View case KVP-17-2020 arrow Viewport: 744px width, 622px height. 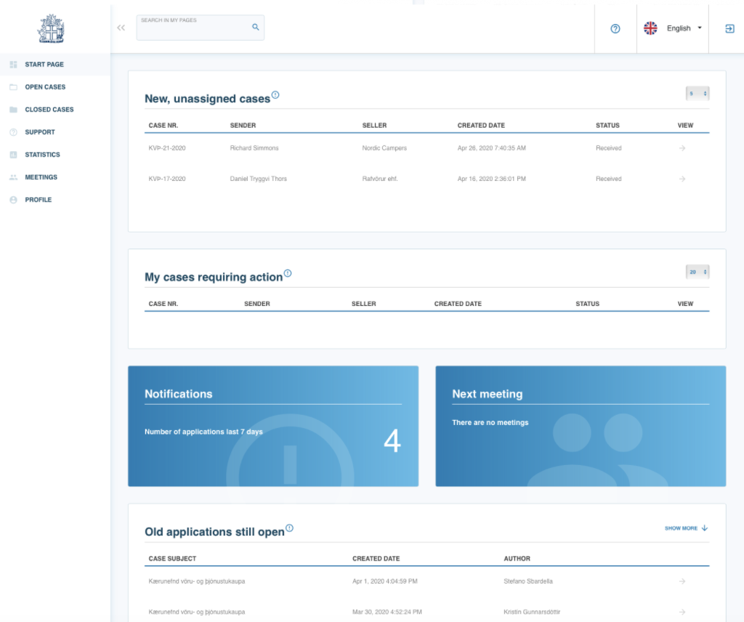[682, 179]
